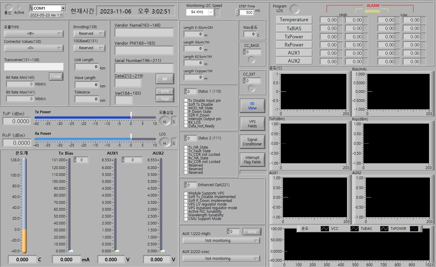Expand the Connector Values dropdown
Image resolution: width=436 pixels, height=267 pixels.
click(59, 48)
